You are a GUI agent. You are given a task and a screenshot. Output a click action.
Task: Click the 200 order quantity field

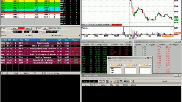point(35,32)
